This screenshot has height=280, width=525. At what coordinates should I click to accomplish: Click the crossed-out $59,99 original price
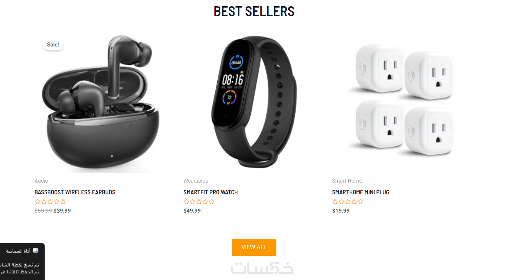(x=43, y=211)
